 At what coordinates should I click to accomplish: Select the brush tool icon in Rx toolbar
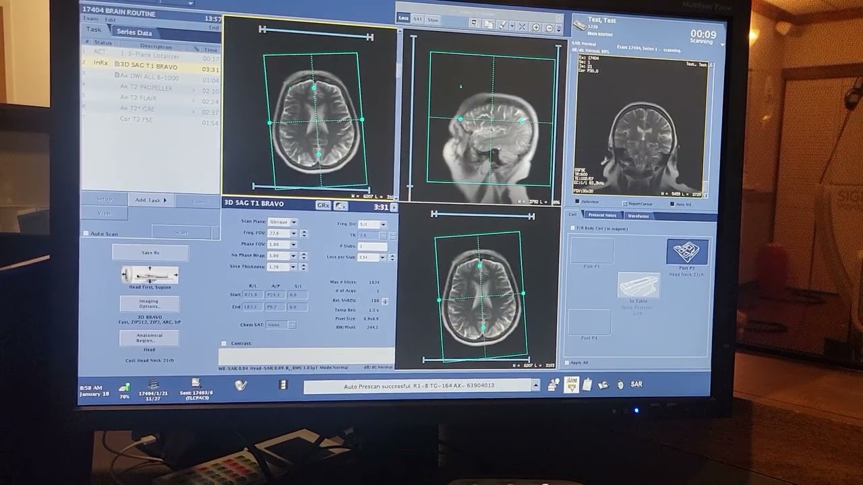pyautogui.click(x=502, y=26)
